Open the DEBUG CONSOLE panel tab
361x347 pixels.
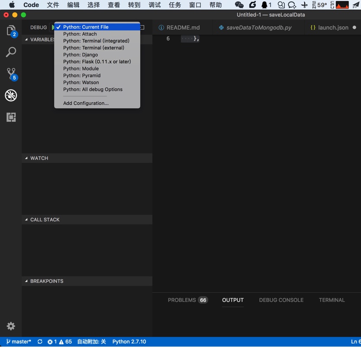pos(281,300)
